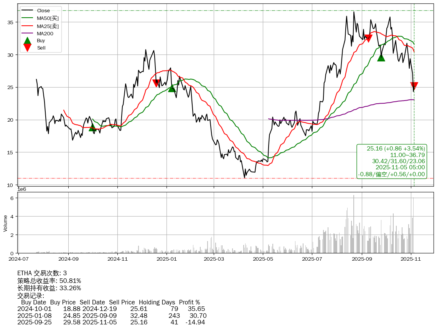Click the red Sell triangle at December 2024

coord(156,83)
